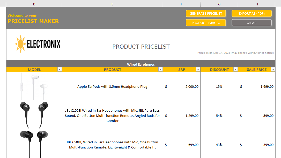Screen dimensions: 281x158
Task: Select the 54% discount cell
Action: pos(219,116)
